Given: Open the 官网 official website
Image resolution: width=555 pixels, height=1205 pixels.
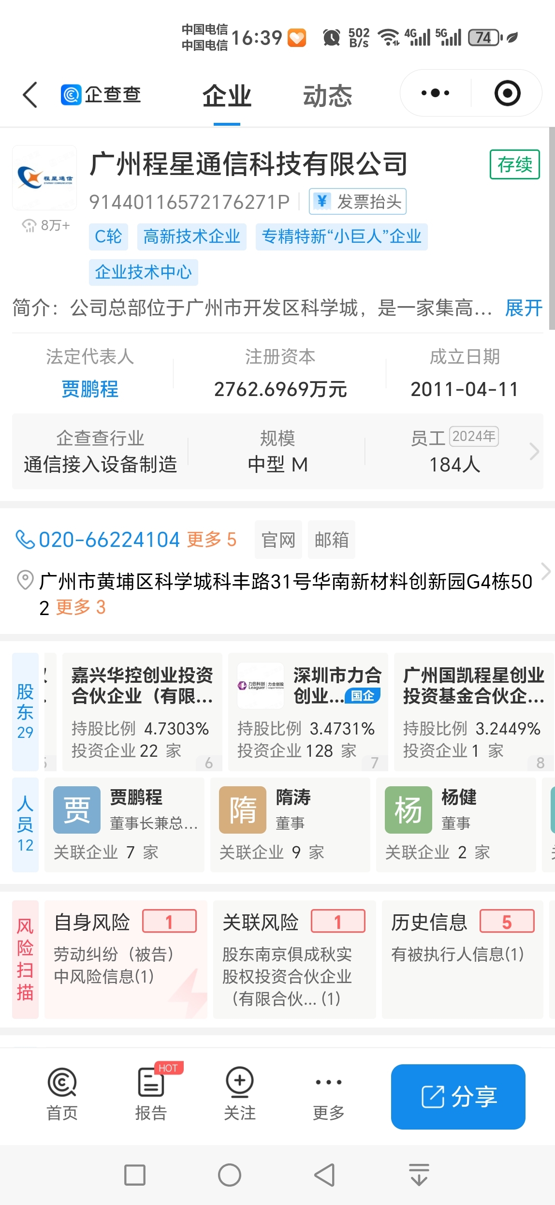Looking at the screenshot, I should point(278,540).
